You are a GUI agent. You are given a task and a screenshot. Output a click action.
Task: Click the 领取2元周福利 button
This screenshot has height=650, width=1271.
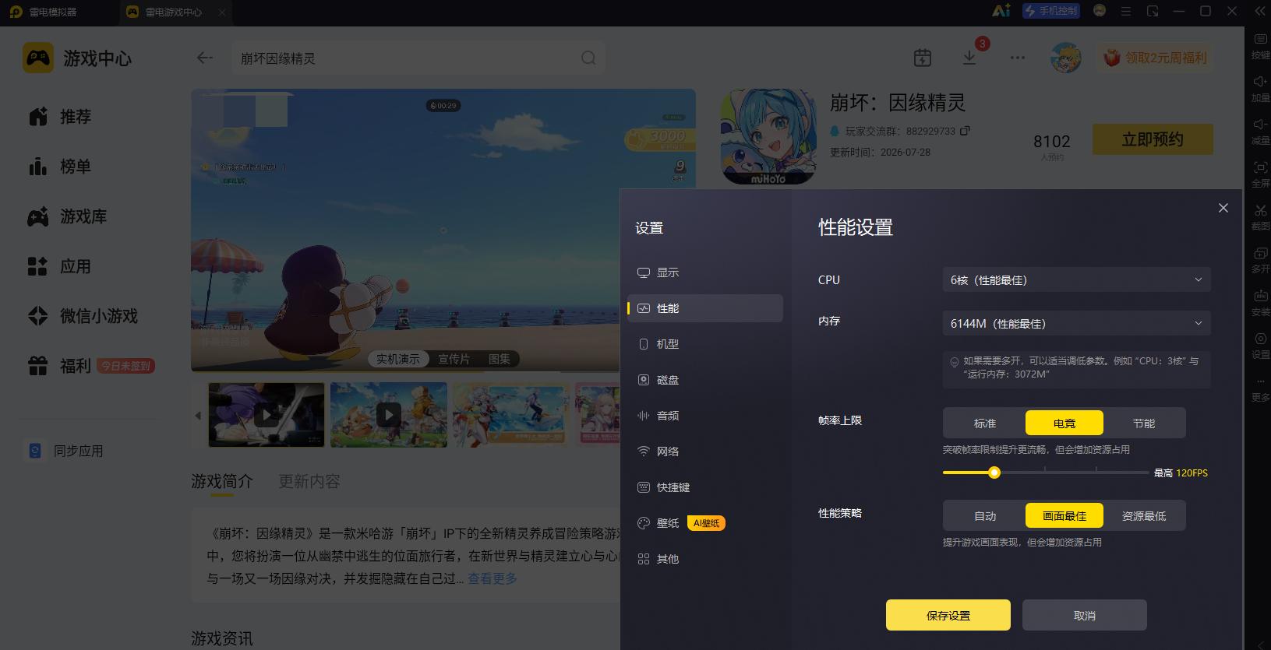coord(1156,58)
